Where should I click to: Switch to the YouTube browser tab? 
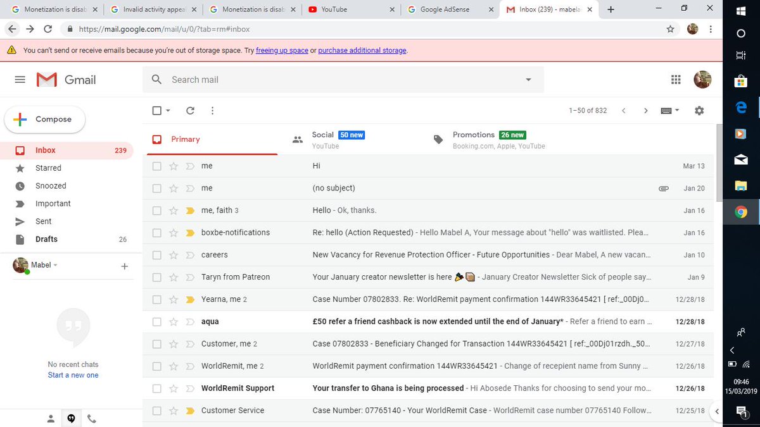[x=351, y=9]
